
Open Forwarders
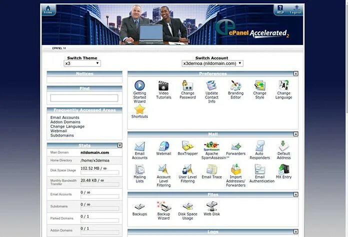[235, 148]
